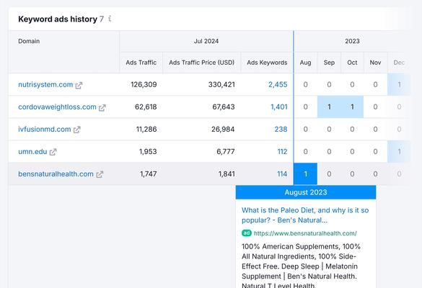Select the Ads Traffic Price (USD) column header

(201, 63)
